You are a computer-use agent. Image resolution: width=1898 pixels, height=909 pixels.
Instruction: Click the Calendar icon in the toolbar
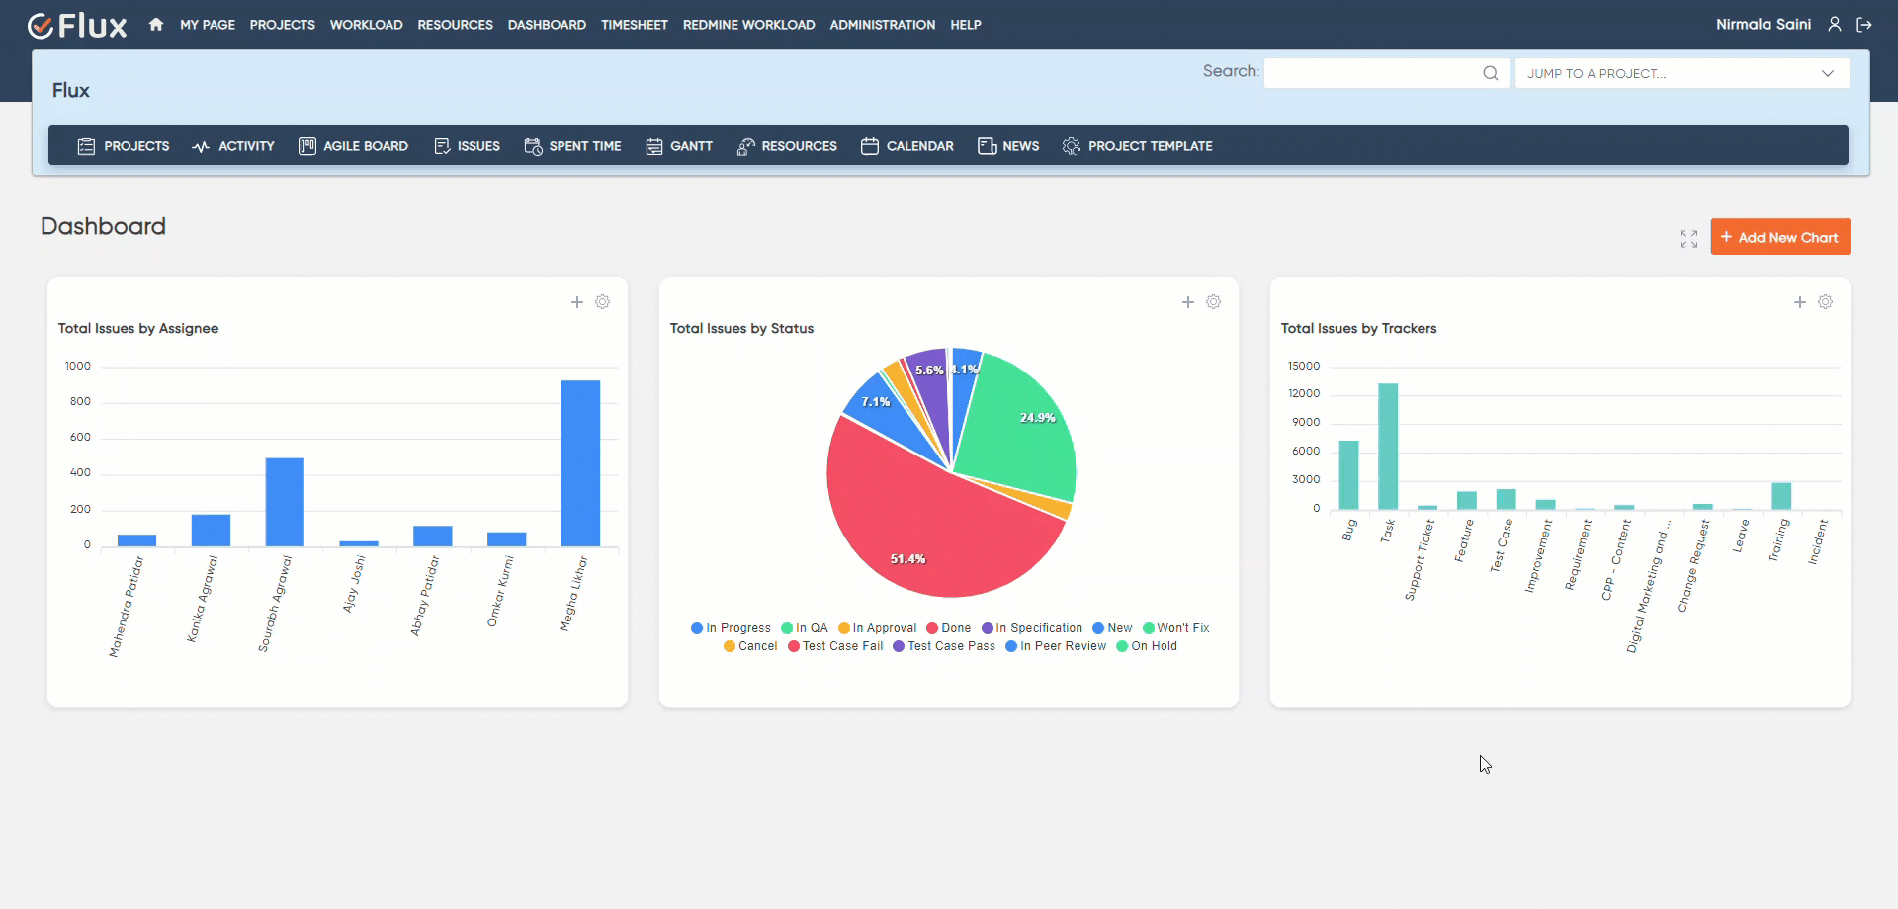tap(870, 145)
